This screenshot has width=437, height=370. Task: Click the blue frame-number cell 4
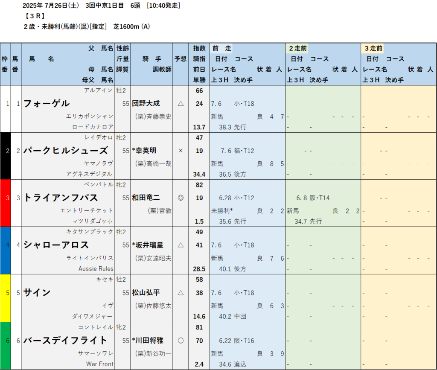6,251
